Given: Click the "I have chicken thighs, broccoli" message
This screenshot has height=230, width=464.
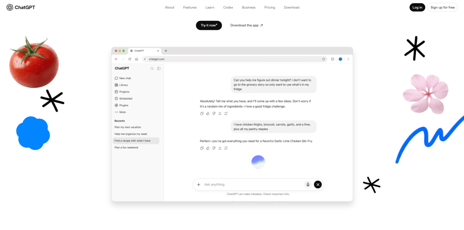Looking at the screenshot, I should tap(274, 127).
